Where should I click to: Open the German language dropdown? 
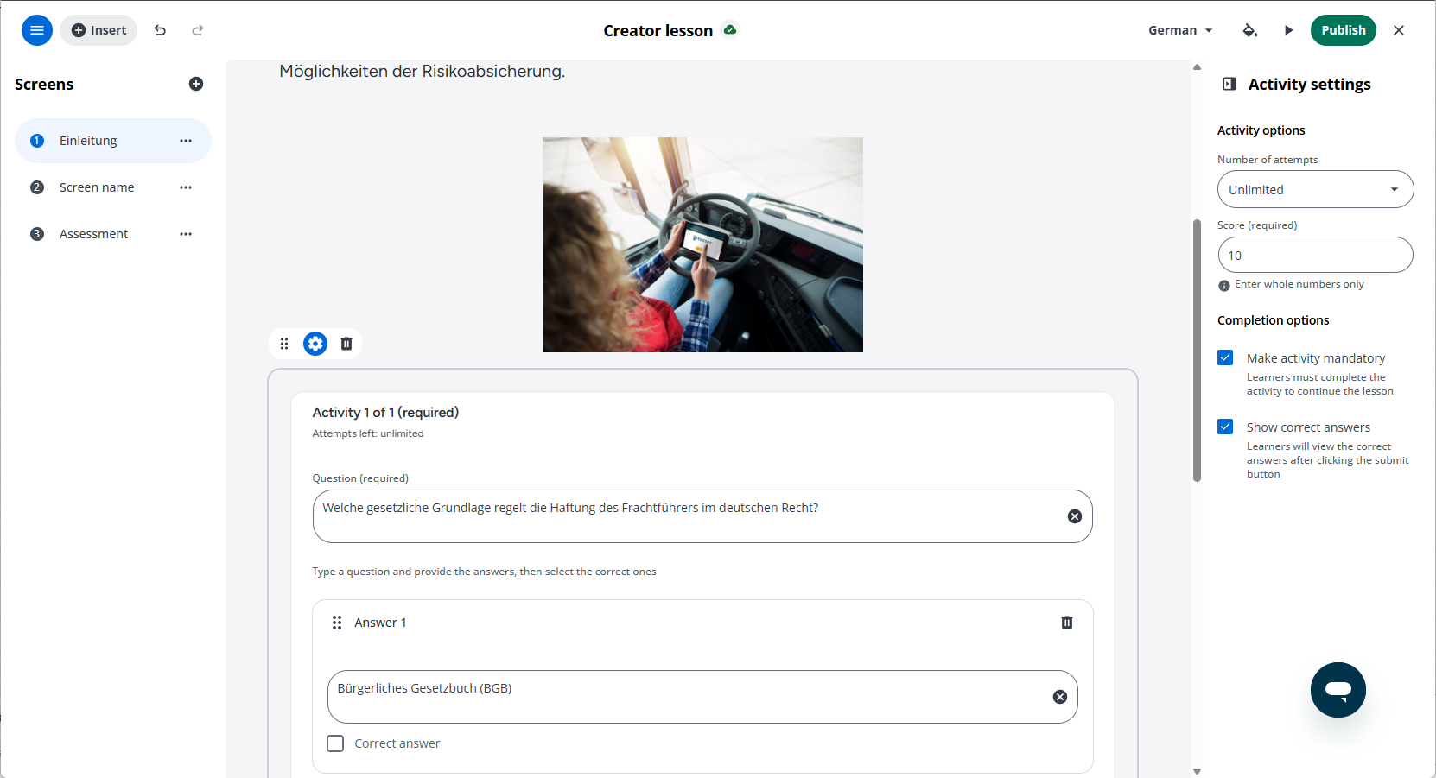click(1180, 30)
